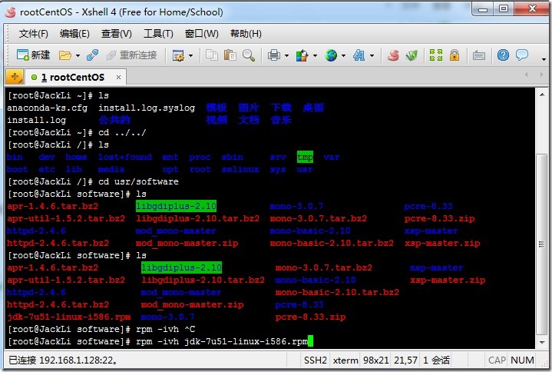Click the terminal scrollbar down arrow
Viewport: 552px width, 372px height.
coord(542,343)
